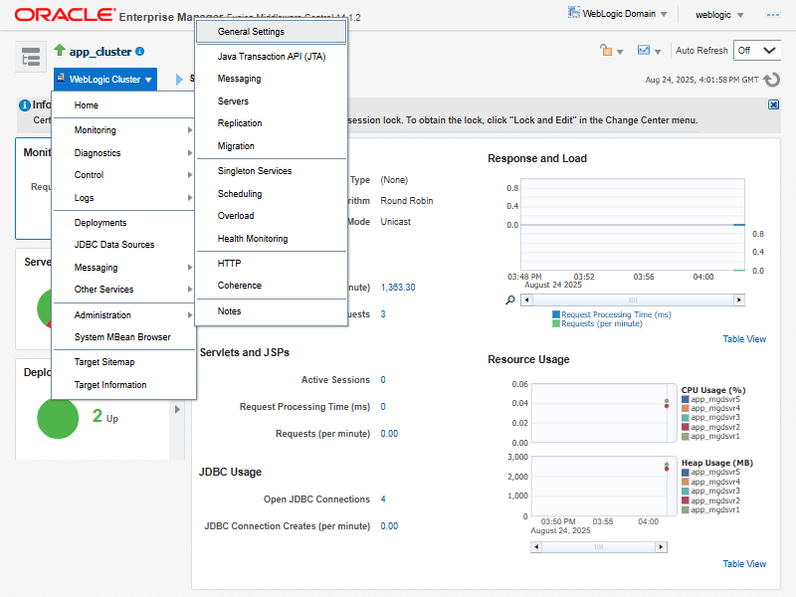The height and width of the screenshot is (597, 796).
Task: Click right arrow of Resource Usage scrollbar
Action: click(x=661, y=546)
